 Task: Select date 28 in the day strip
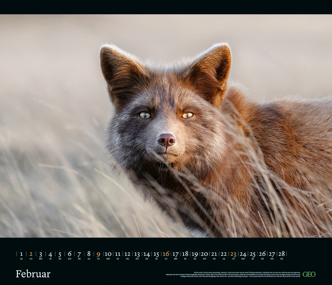click(x=282, y=254)
